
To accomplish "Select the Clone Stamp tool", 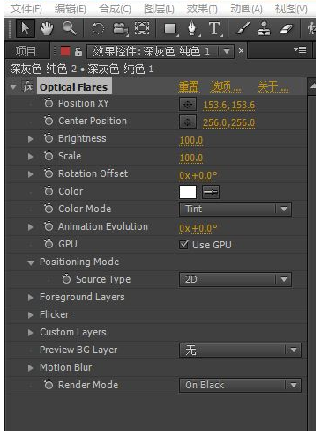I will (x=264, y=28).
